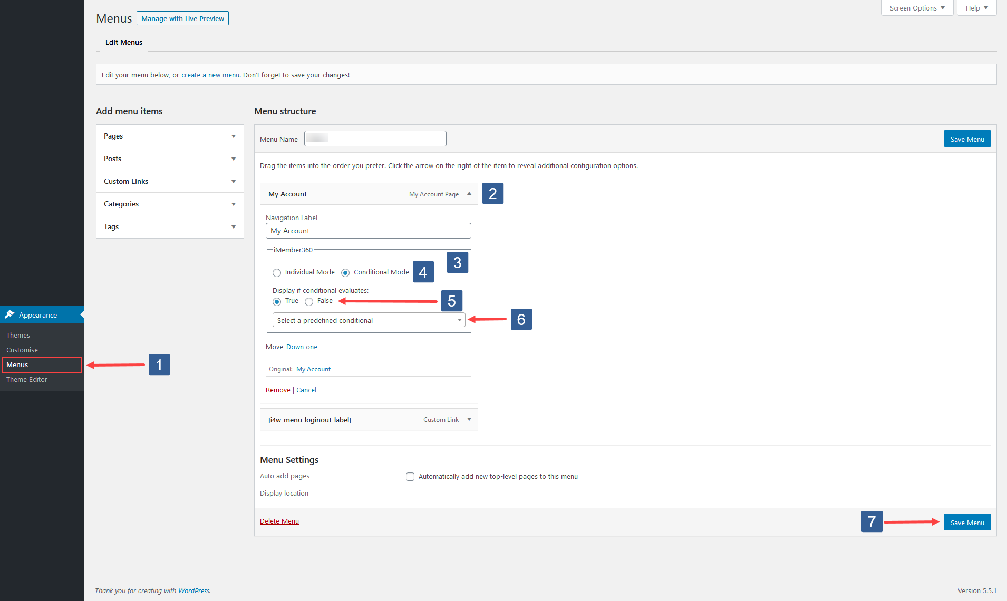Image resolution: width=1007 pixels, height=601 pixels.
Task: Click the Menu Name input field
Action: [375, 138]
